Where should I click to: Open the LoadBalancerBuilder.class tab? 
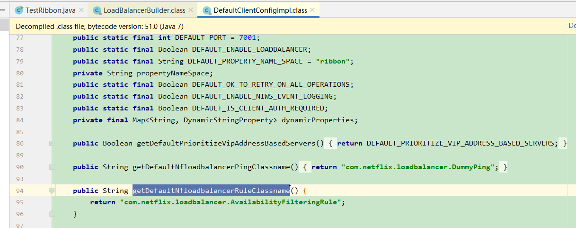pos(143,10)
